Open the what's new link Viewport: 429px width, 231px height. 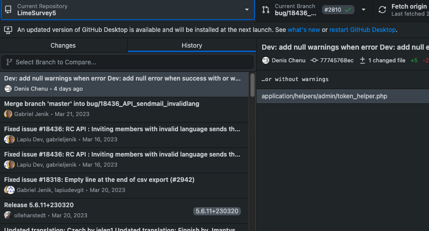point(304,30)
